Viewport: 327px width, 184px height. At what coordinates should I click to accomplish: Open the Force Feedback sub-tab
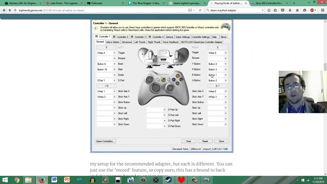171,42
